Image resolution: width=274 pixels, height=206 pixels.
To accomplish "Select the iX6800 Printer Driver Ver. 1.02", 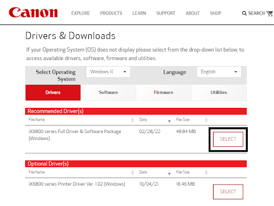I will 228,192.
